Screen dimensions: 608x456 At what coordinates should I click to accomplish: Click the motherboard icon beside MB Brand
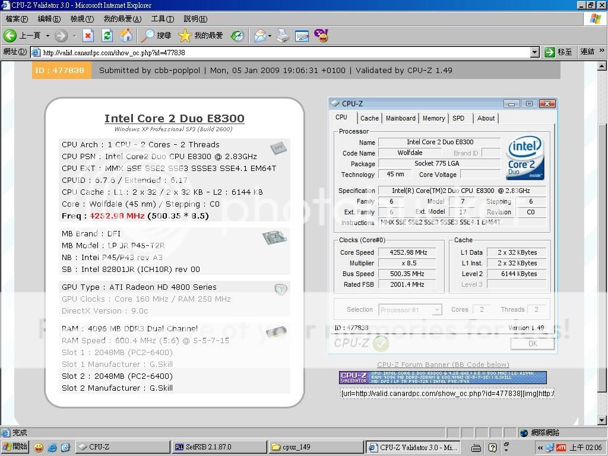pos(274,237)
